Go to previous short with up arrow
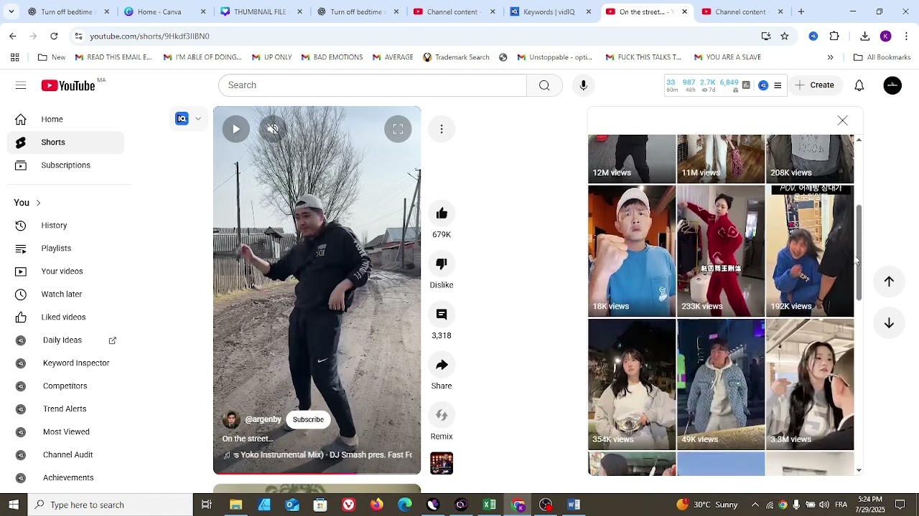The height and width of the screenshot is (516, 919). [x=889, y=282]
